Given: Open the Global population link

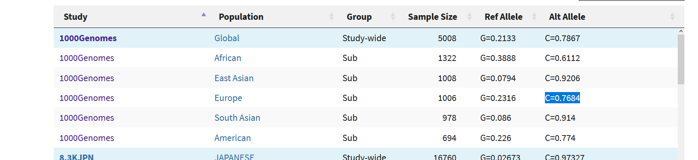Looking at the screenshot, I should pos(227,38).
